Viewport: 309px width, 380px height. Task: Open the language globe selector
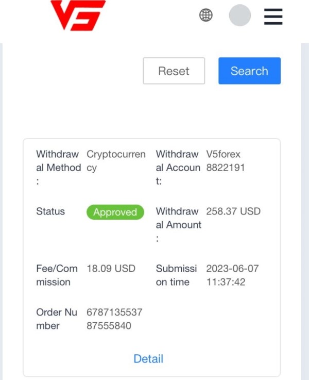point(206,15)
